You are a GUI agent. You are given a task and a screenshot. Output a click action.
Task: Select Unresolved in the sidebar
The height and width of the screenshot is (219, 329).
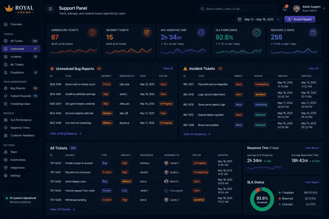coord(21,49)
